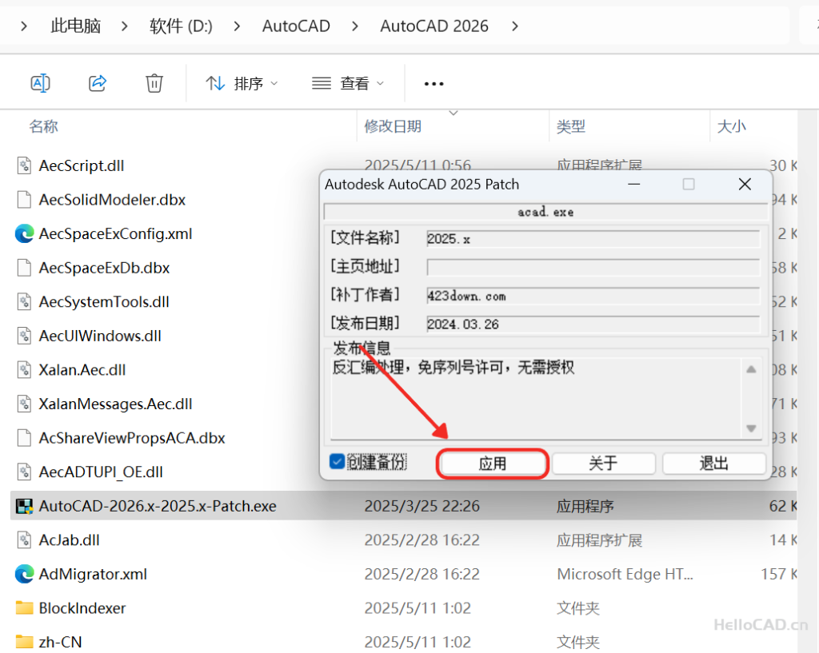Click the 关于 button in patch dialog
Viewport: 819px width, 653px height.
[x=603, y=464]
